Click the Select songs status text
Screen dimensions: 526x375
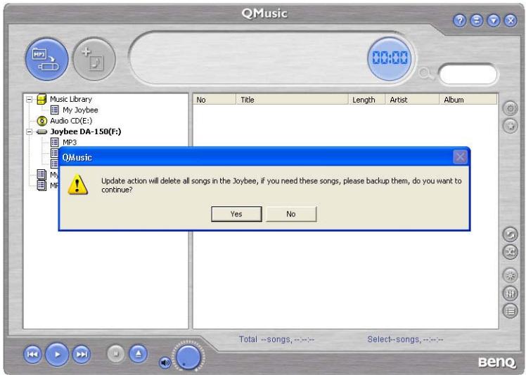[405, 339]
